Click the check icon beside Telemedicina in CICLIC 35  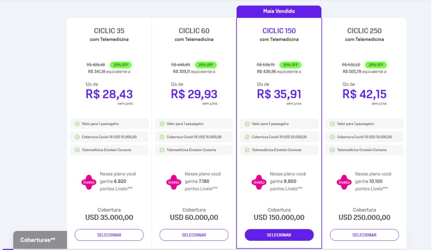tap(77, 150)
